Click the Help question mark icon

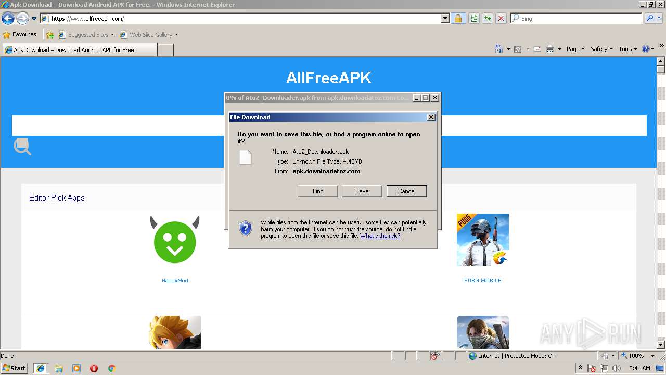646,49
